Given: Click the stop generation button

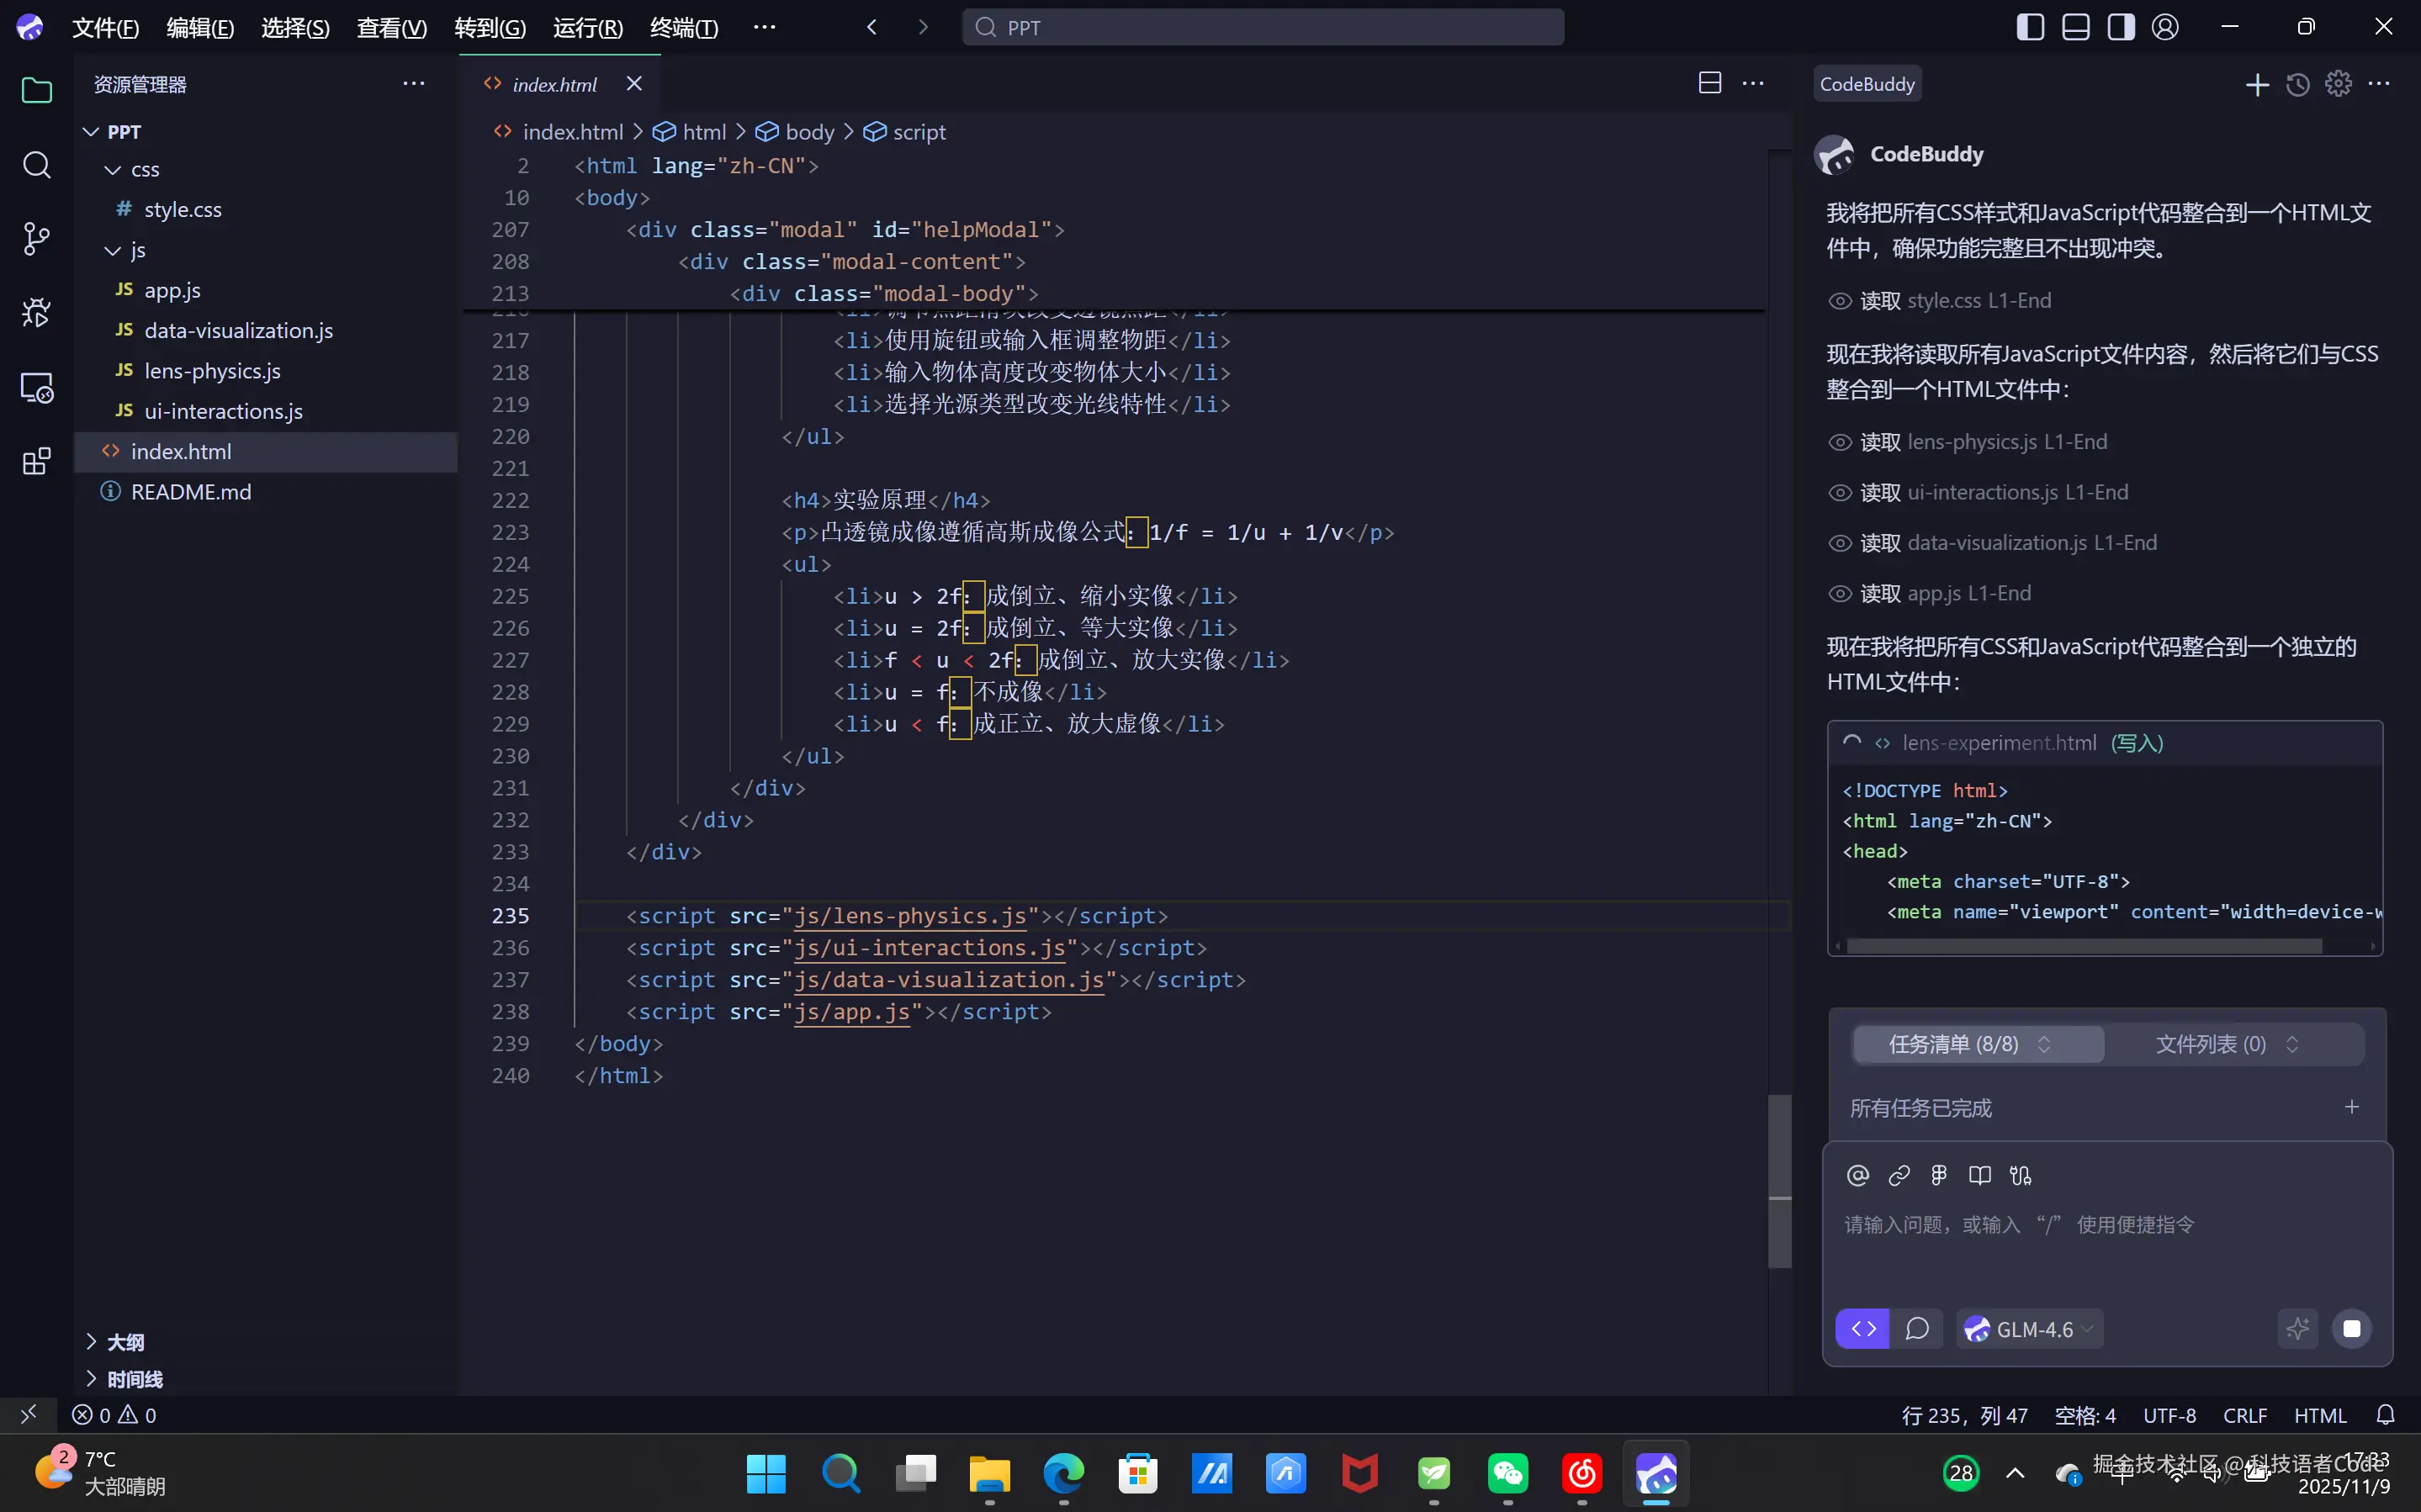Looking at the screenshot, I should pyautogui.click(x=2351, y=1329).
